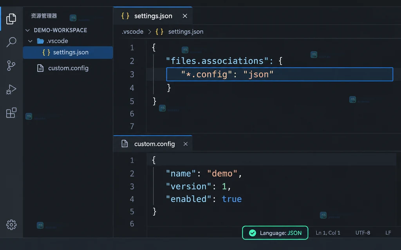This screenshot has width=401, height=250.
Task: Close the custom.config tab
Action: (185, 144)
